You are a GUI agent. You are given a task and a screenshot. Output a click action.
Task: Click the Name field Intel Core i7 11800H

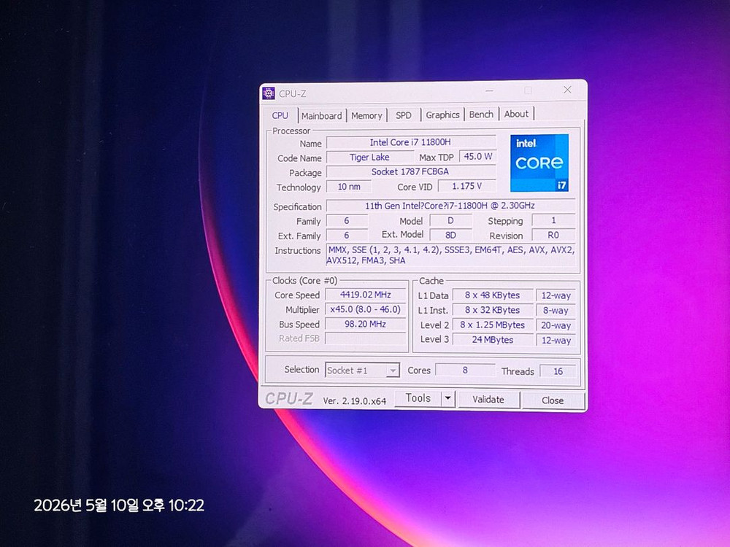[410, 142]
